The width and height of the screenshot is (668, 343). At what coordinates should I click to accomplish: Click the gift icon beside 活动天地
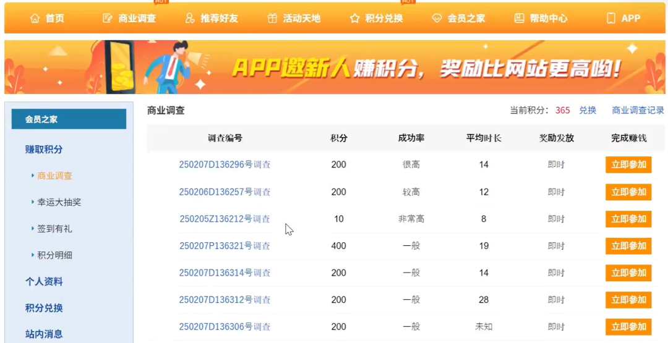point(272,19)
